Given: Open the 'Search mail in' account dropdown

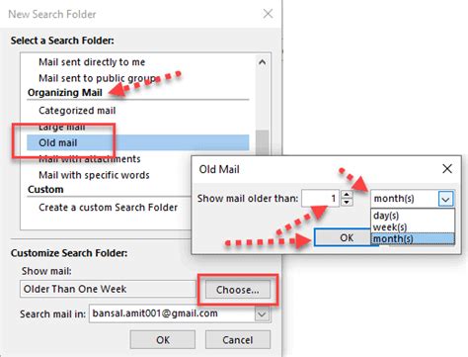Looking at the screenshot, I should click(x=262, y=313).
